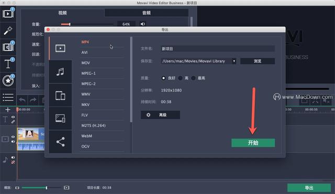335x194 pixels.
Task: Click the 浏览 browse button
Action: point(258,61)
